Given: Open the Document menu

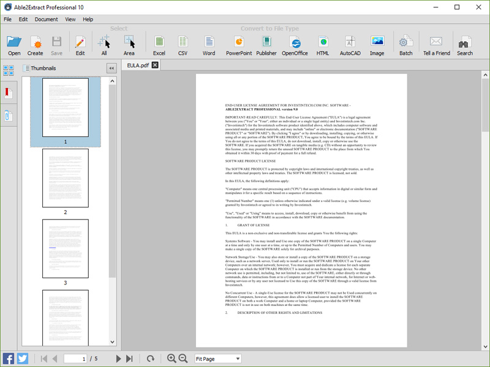Looking at the screenshot, I should (x=46, y=19).
